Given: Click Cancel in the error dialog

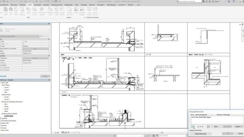Looking at the screenshot, I should pyautogui.click(x=240, y=134).
